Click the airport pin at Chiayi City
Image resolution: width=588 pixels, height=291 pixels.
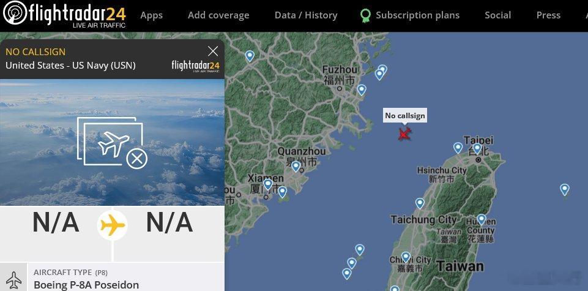[406, 257]
